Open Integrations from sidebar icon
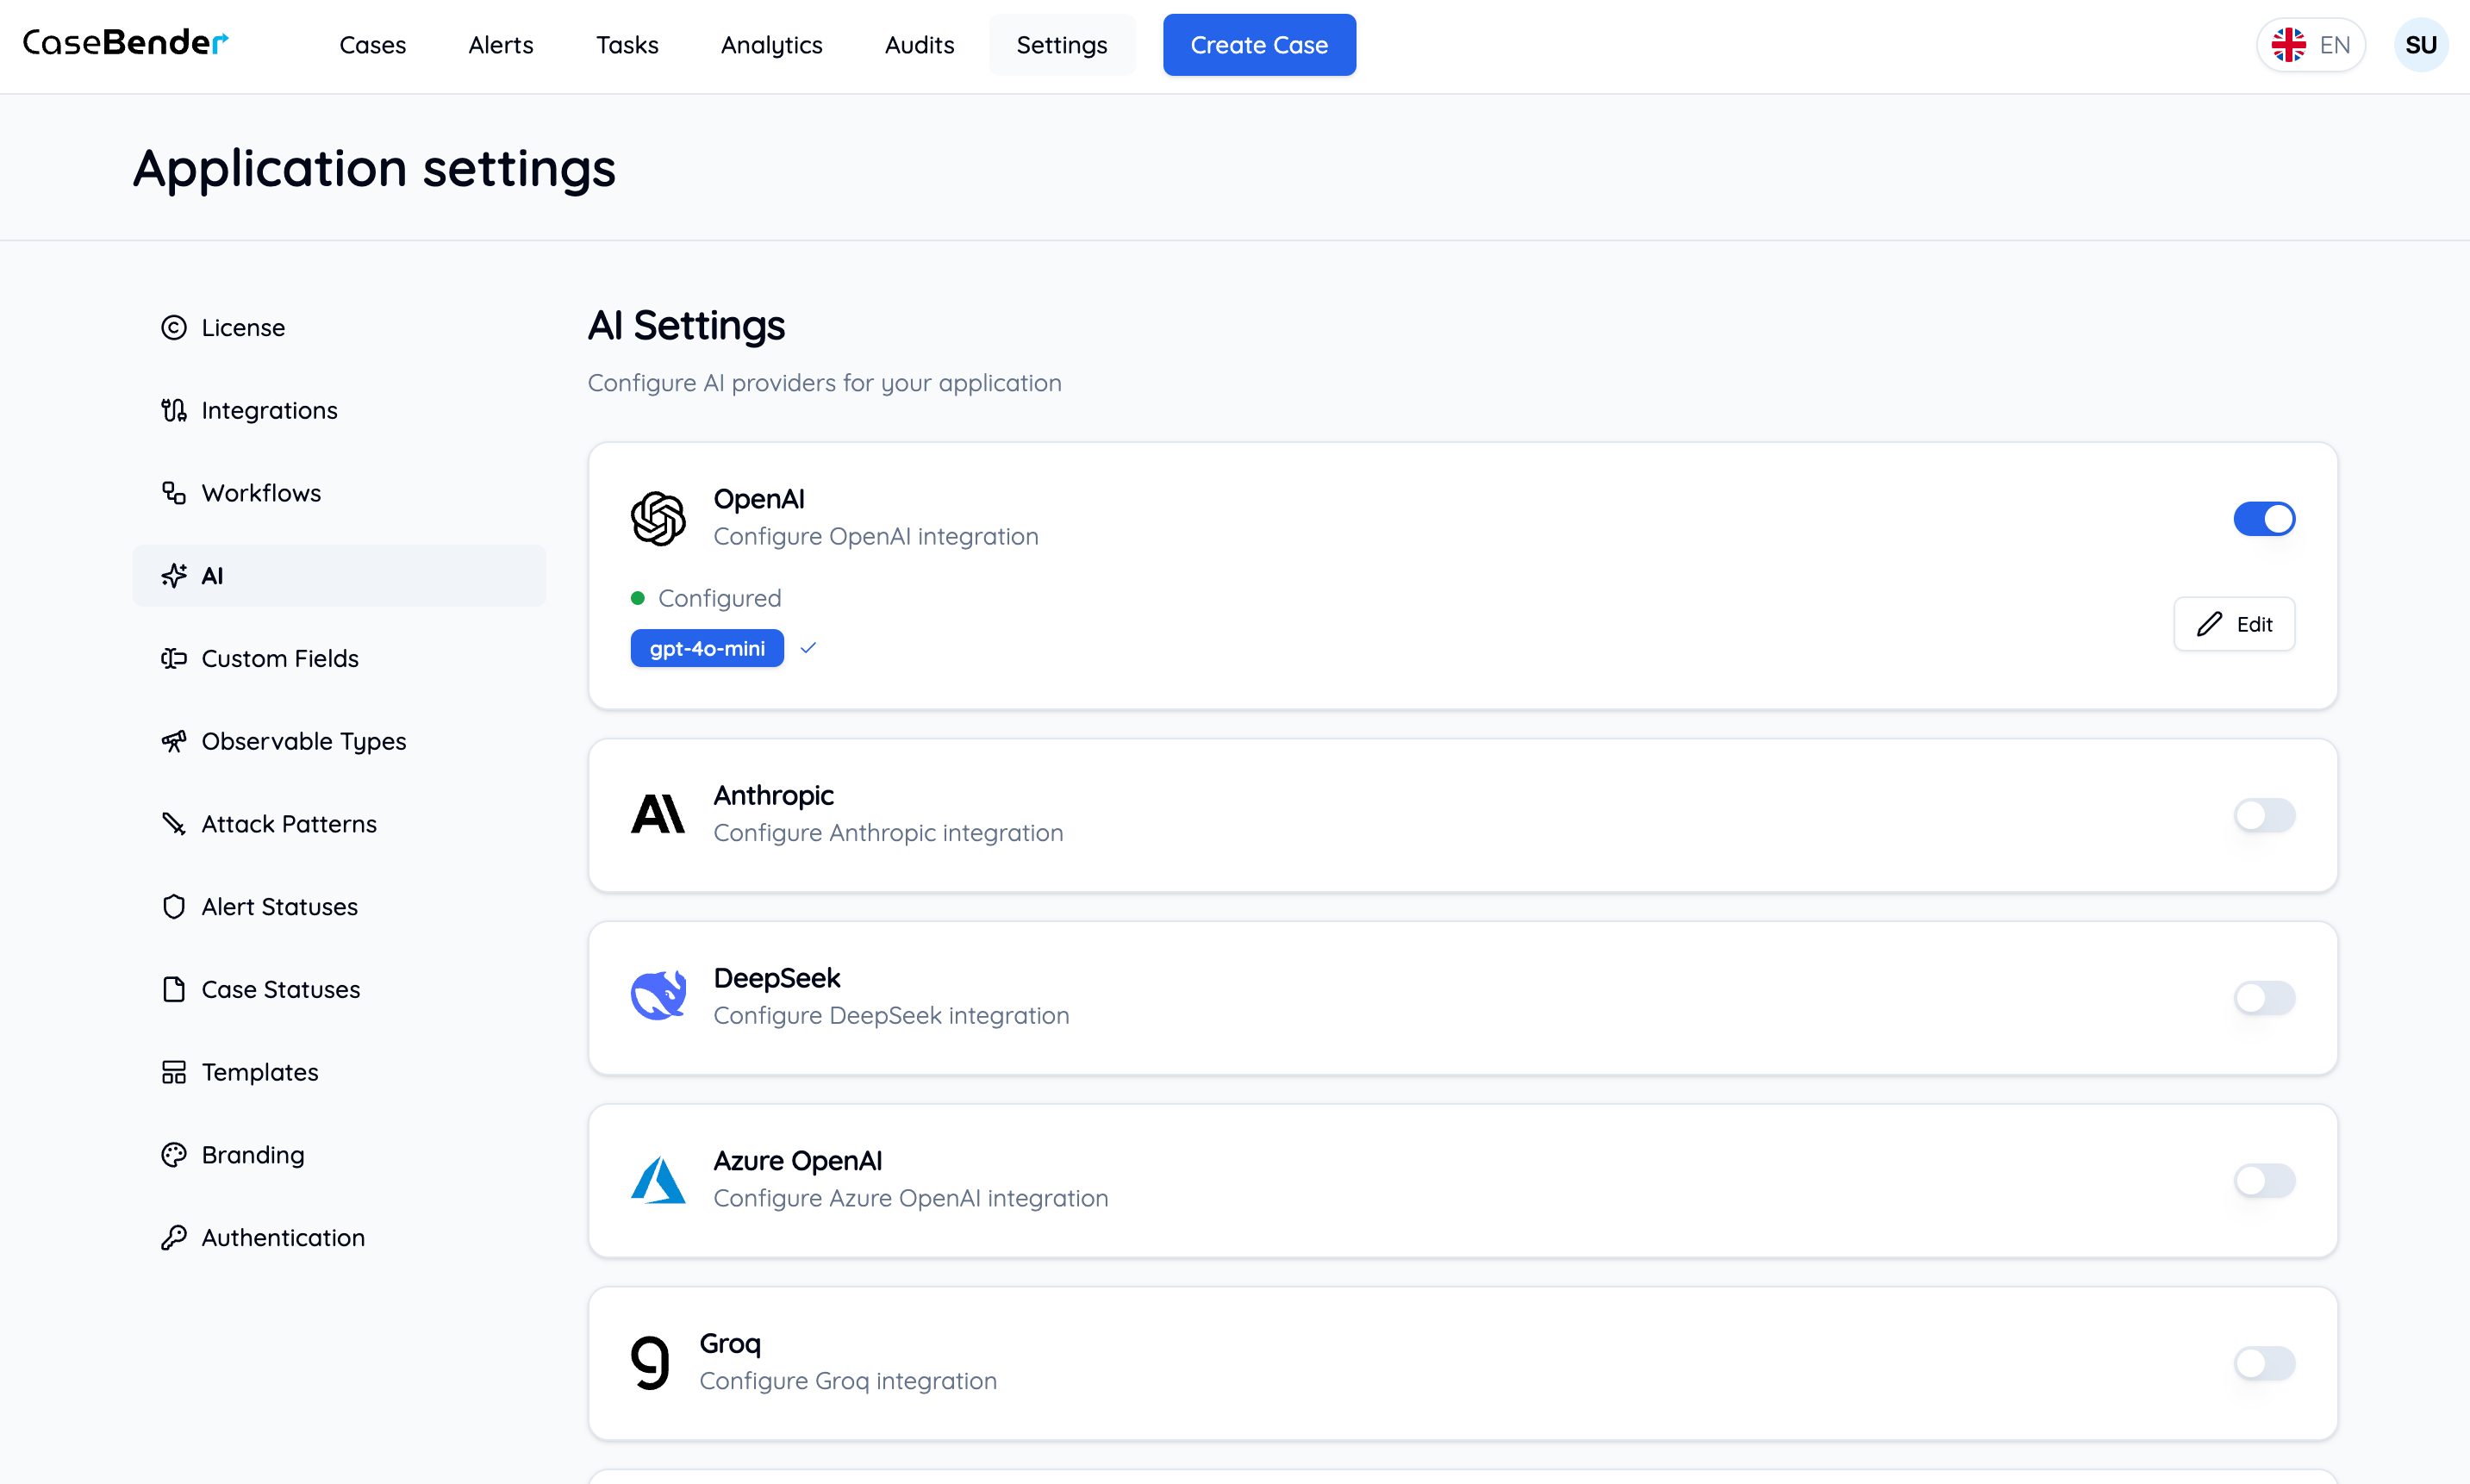This screenshot has height=1484, width=2470. pos(174,410)
